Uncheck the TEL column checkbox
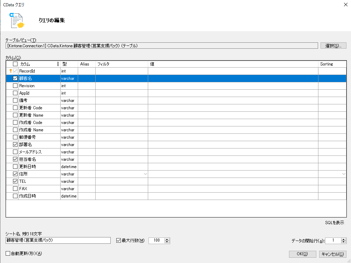This screenshot has height=263, width=351. [x=15, y=181]
